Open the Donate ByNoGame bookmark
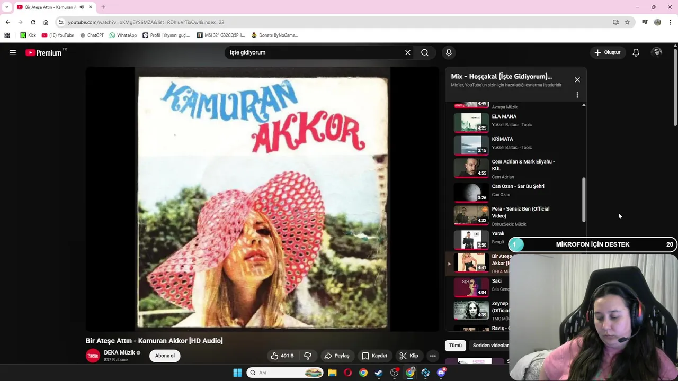Image resolution: width=678 pixels, height=381 pixels. [274, 35]
